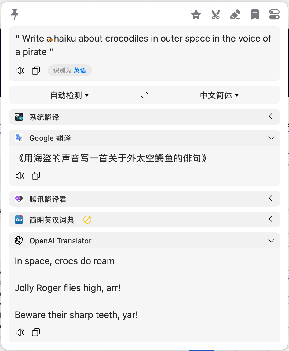Screen dimensions: 289x351
Task: Open saved translations via the bookmark icon
Action: [x=255, y=14]
